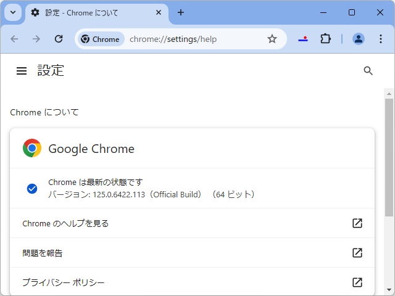Go back using the back arrow
Viewport: 395px width, 296px height.
click(x=14, y=39)
